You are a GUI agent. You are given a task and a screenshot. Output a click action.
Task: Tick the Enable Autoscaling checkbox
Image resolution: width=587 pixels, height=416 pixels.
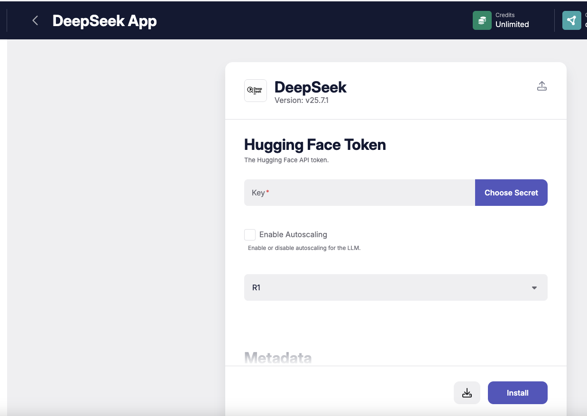[x=250, y=235]
